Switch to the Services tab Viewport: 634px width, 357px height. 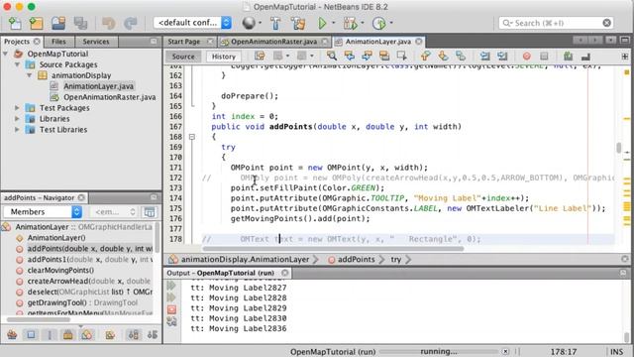tap(96, 42)
